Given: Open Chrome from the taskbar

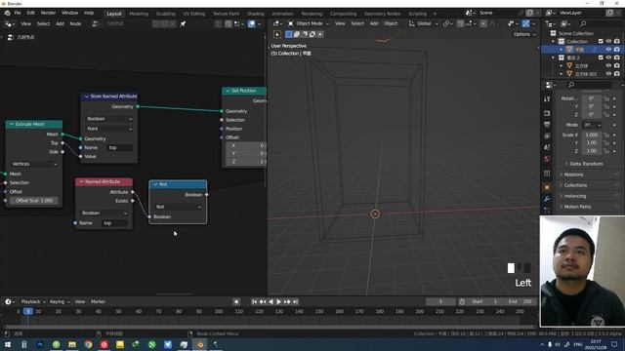Looking at the screenshot, I should click(88, 344).
